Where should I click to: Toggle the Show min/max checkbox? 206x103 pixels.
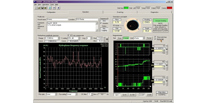point(155,37)
